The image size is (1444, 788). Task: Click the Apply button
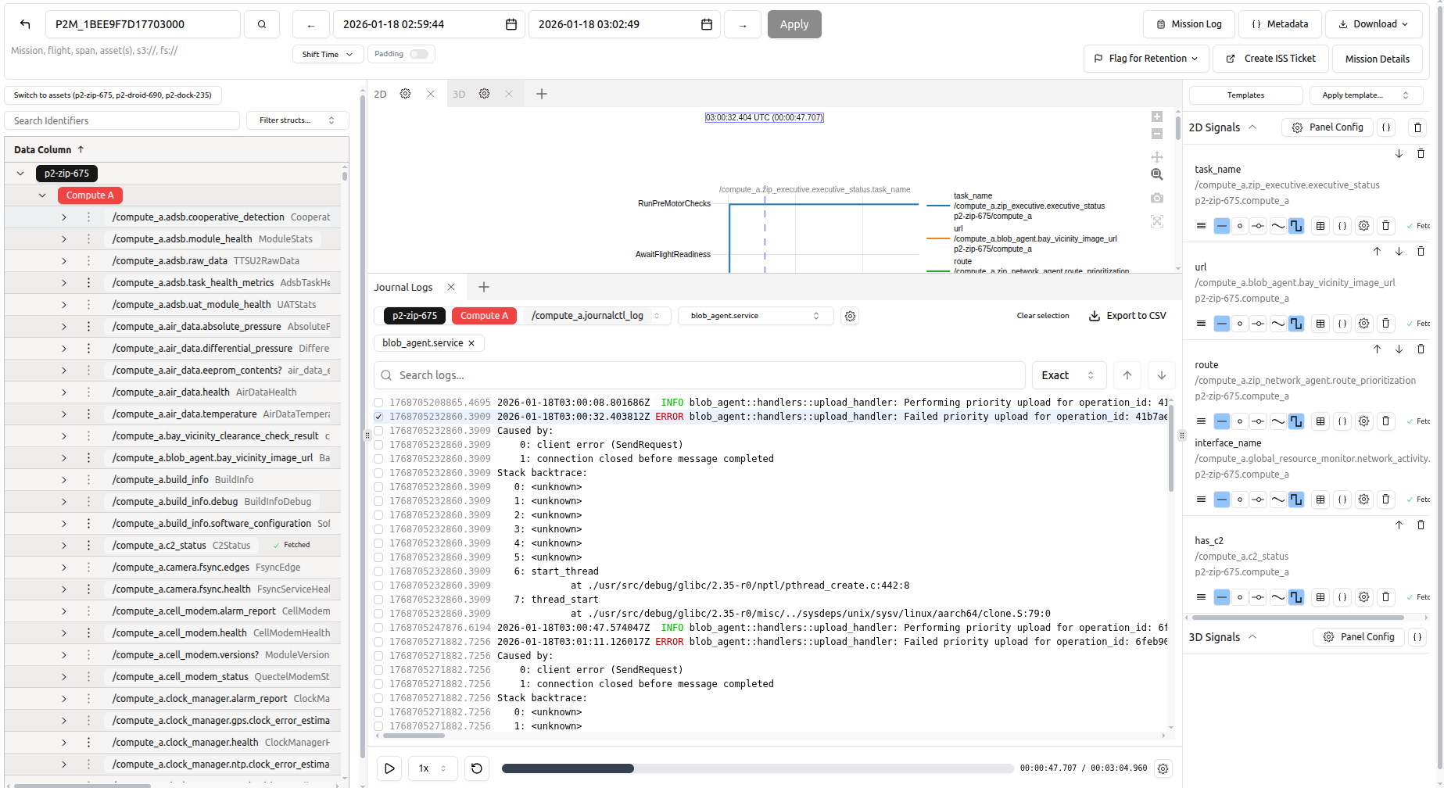pyautogui.click(x=794, y=24)
